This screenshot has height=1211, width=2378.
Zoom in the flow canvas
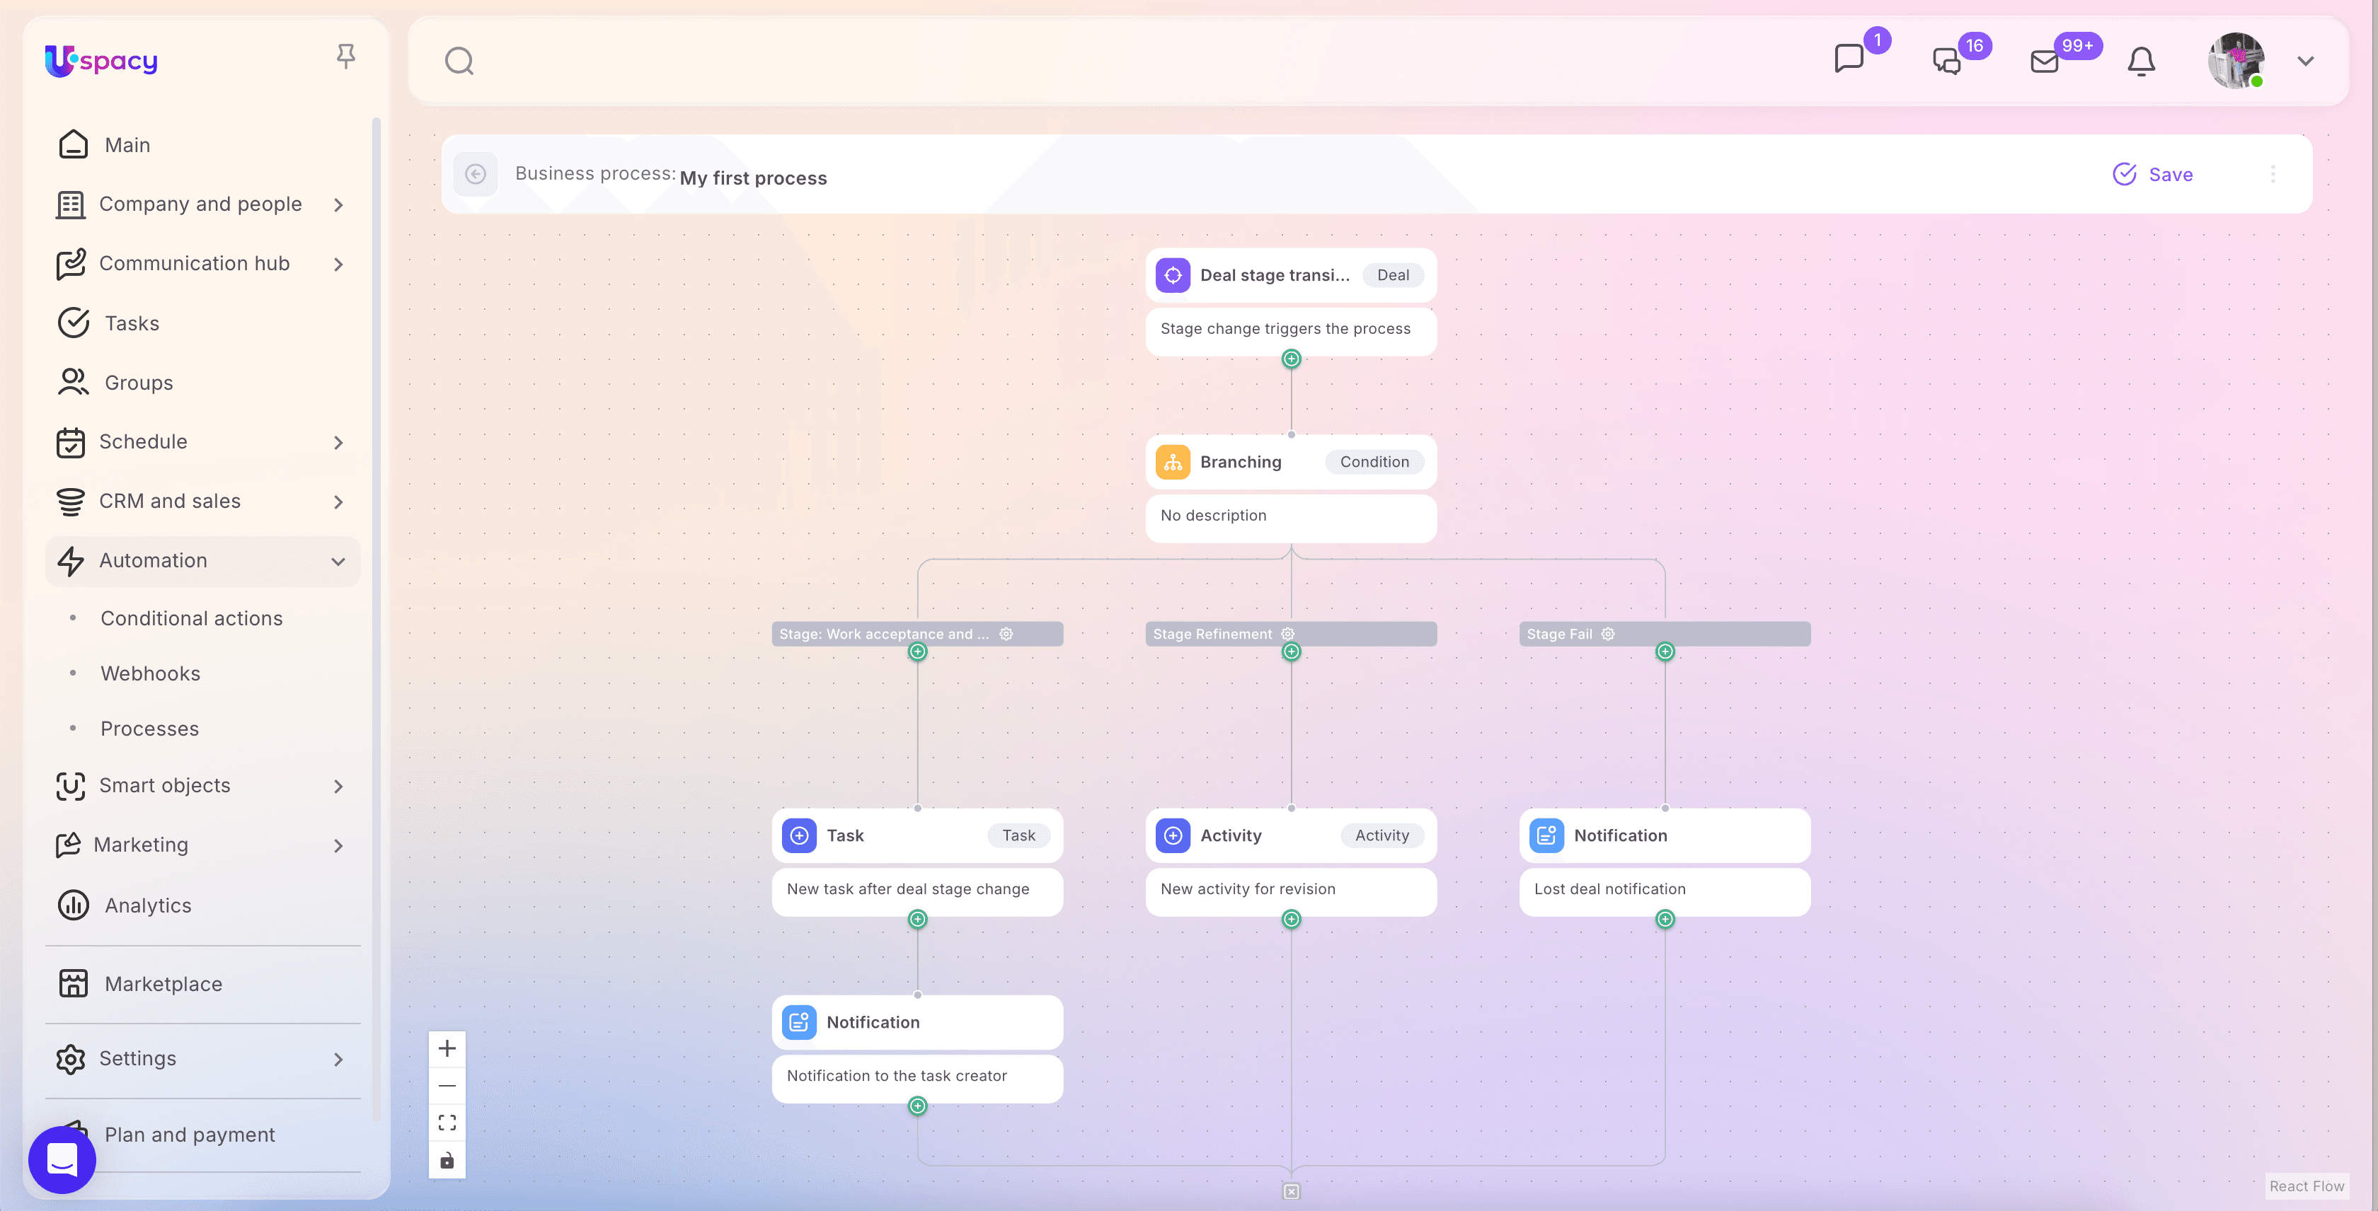tap(447, 1049)
